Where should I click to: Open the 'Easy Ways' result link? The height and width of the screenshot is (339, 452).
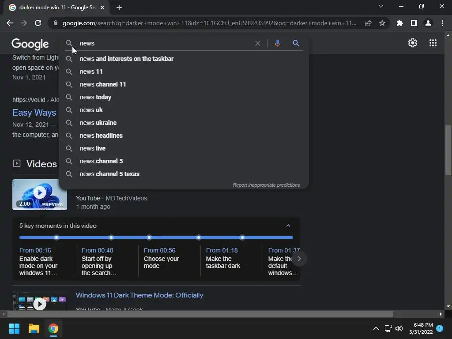(x=34, y=113)
